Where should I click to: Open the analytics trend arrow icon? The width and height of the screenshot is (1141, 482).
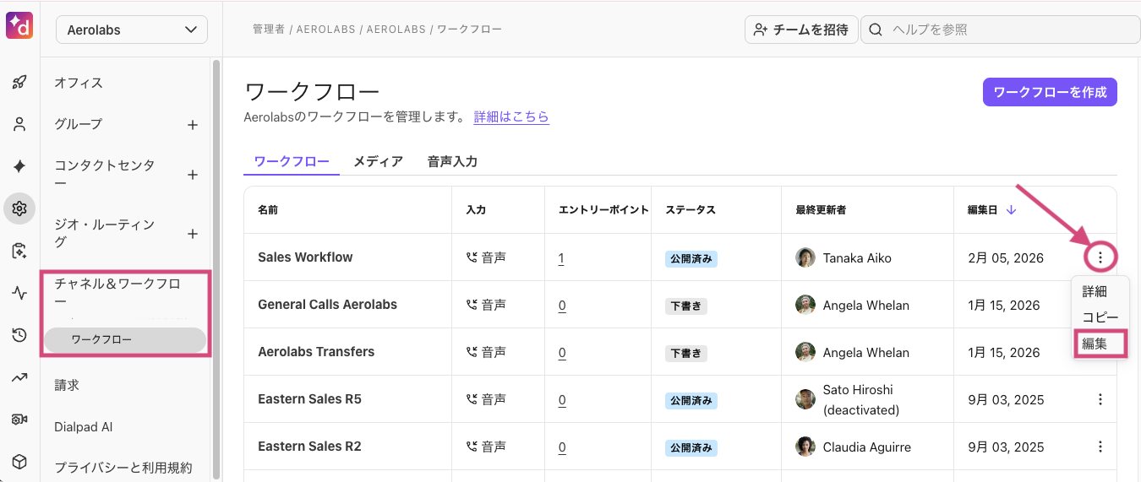tap(19, 377)
